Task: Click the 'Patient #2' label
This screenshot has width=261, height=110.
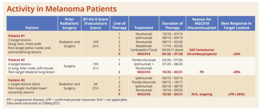Action: tap(16, 60)
